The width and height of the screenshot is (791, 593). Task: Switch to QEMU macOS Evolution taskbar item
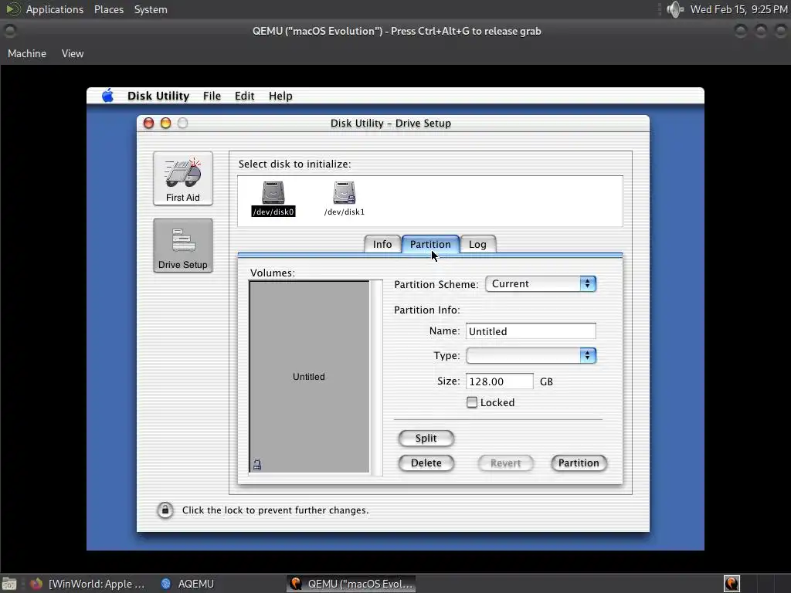coord(351,584)
